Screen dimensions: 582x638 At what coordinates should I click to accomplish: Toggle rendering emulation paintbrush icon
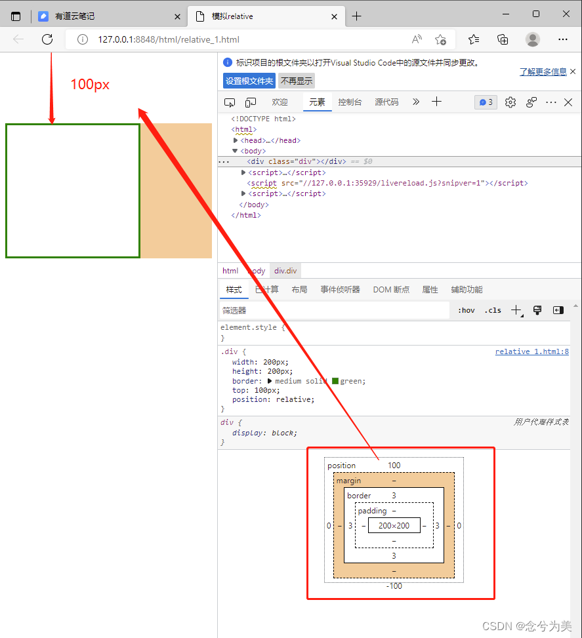537,310
